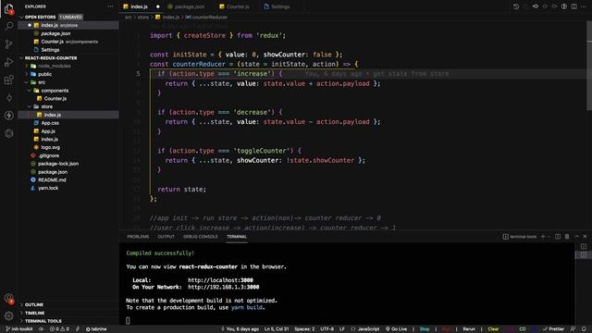Viewport: 592px width, 333px height.
Task: Open the Debug Console panel tab
Action: (200, 237)
